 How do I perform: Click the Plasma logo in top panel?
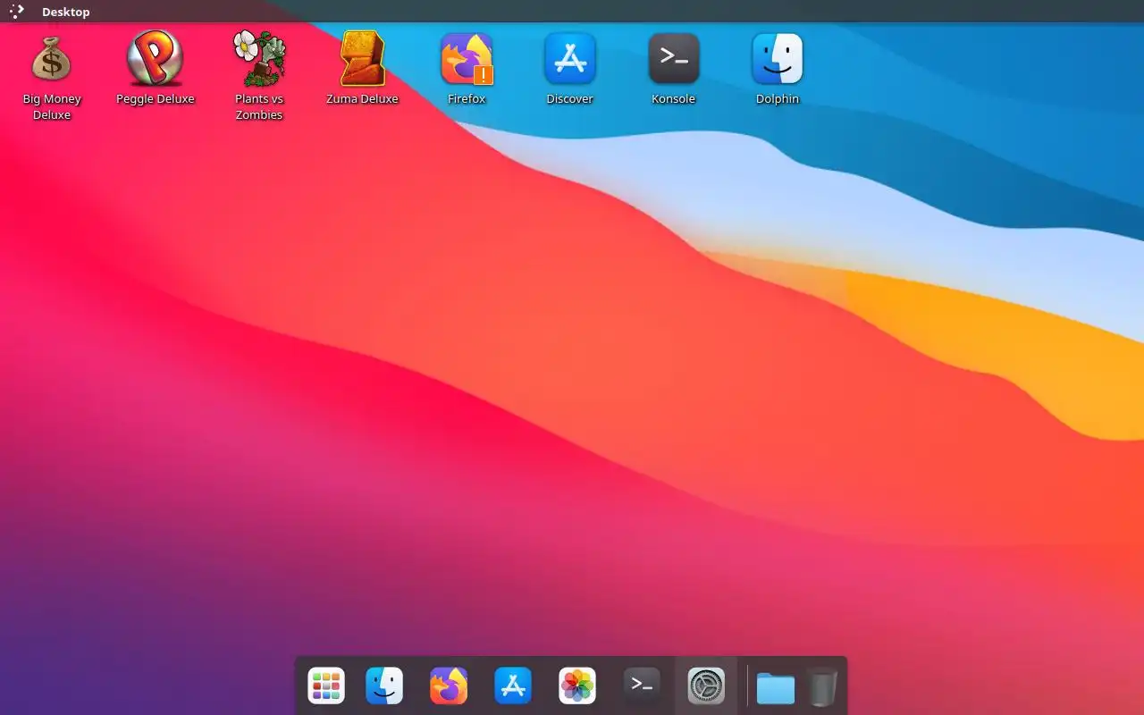tap(17, 12)
